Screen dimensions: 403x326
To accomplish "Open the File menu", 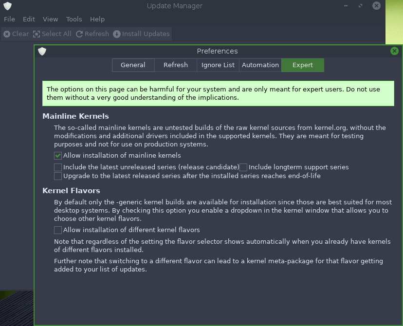I will click(10, 19).
